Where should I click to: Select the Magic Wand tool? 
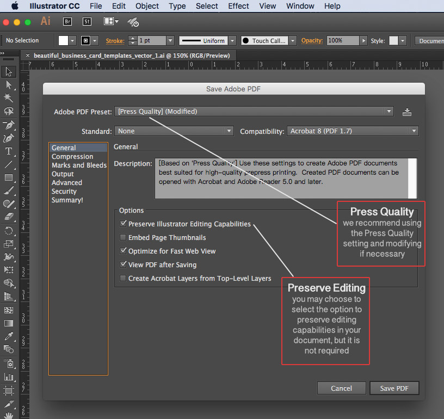pyautogui.click(x=9, y=98)
